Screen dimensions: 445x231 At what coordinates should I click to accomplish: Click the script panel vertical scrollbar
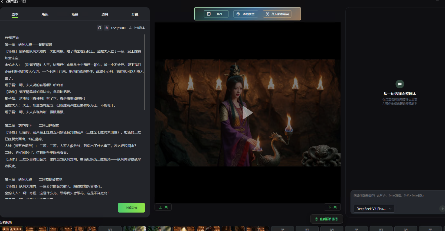point(145,72)
